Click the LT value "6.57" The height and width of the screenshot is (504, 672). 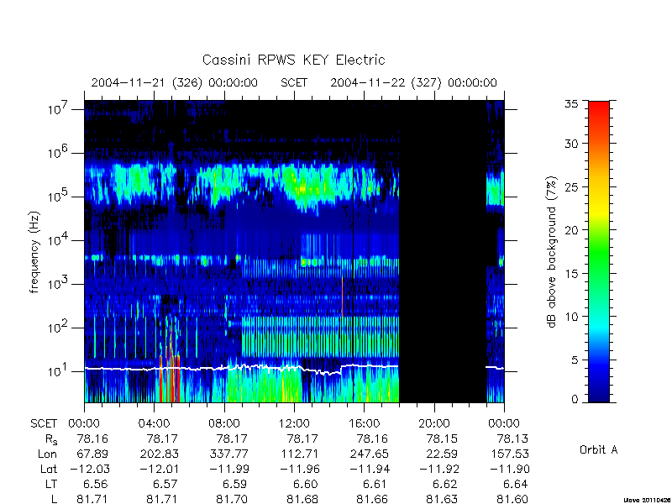(x=165, y=484)
